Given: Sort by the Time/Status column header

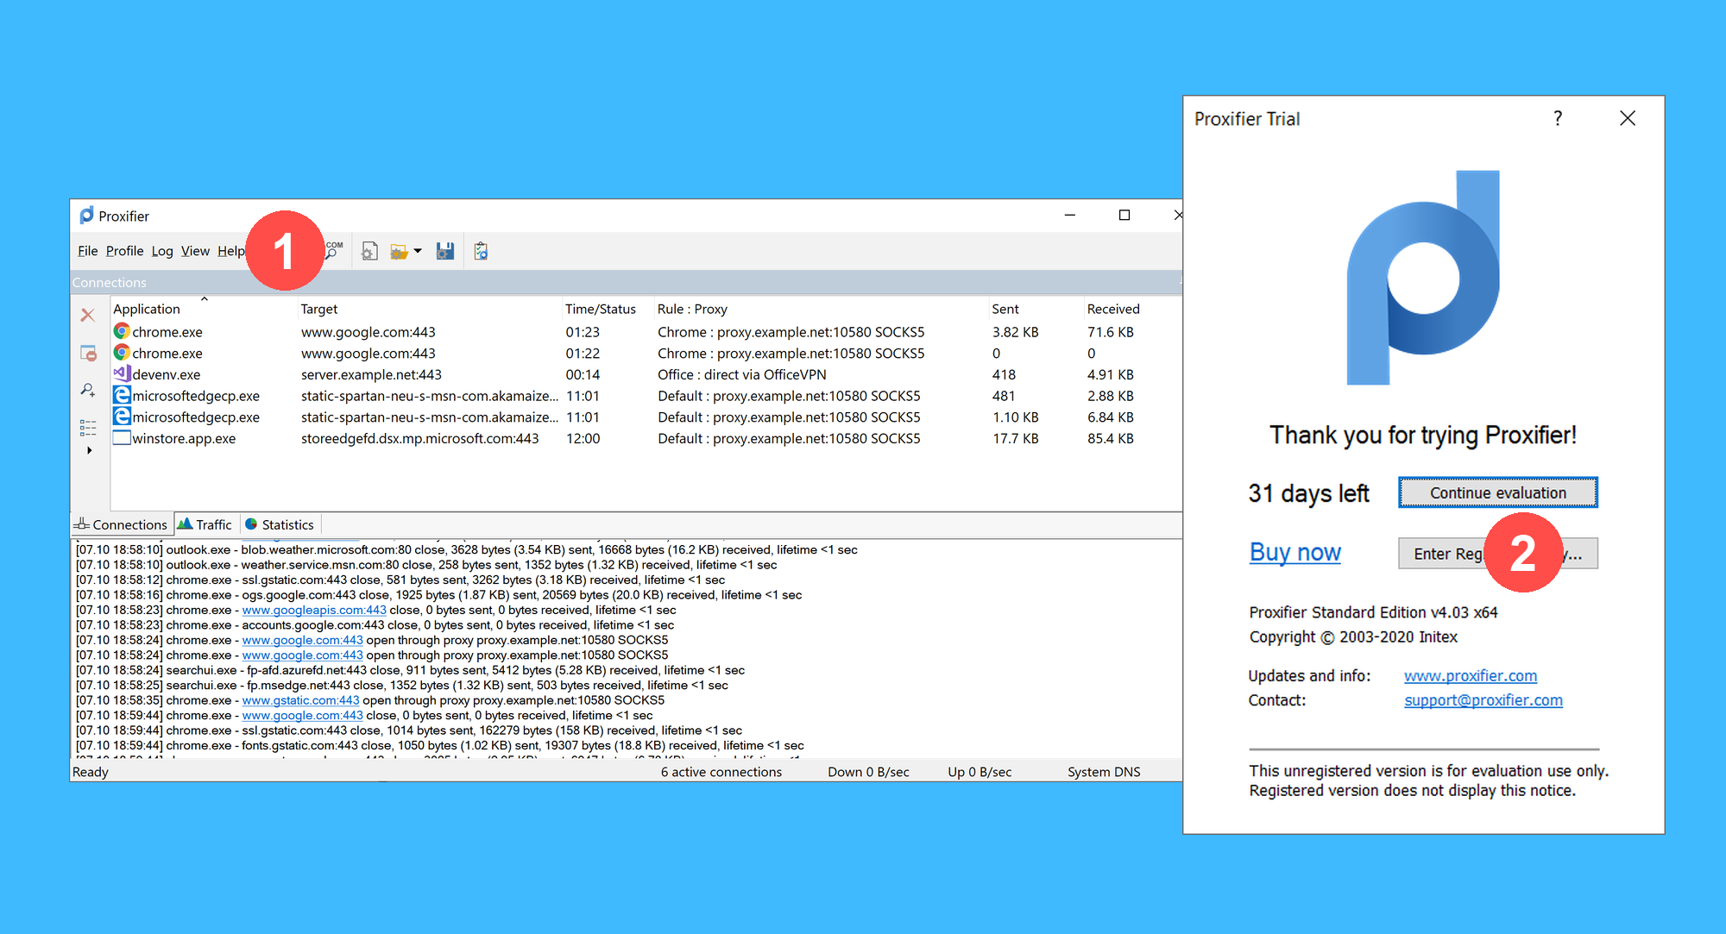Looking at the screenshot, I should (x=600, y=309).
